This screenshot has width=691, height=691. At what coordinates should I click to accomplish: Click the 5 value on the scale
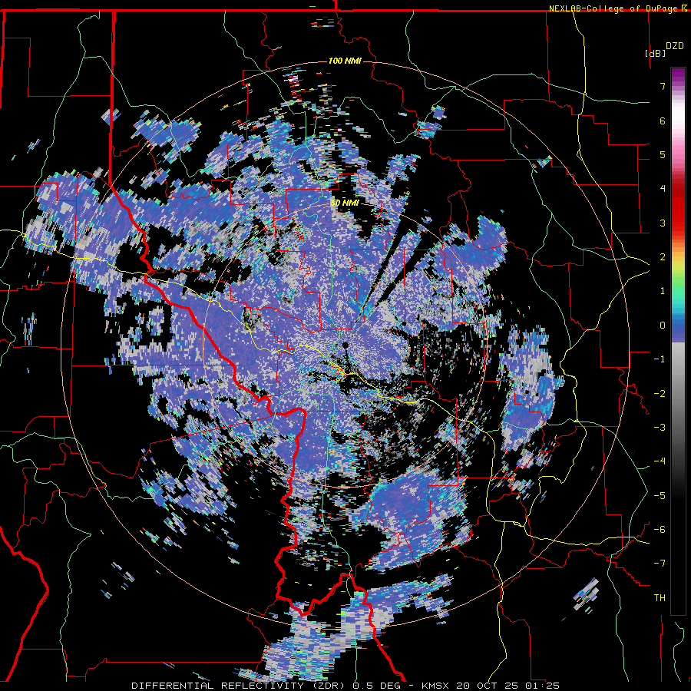tap(663, 154)
